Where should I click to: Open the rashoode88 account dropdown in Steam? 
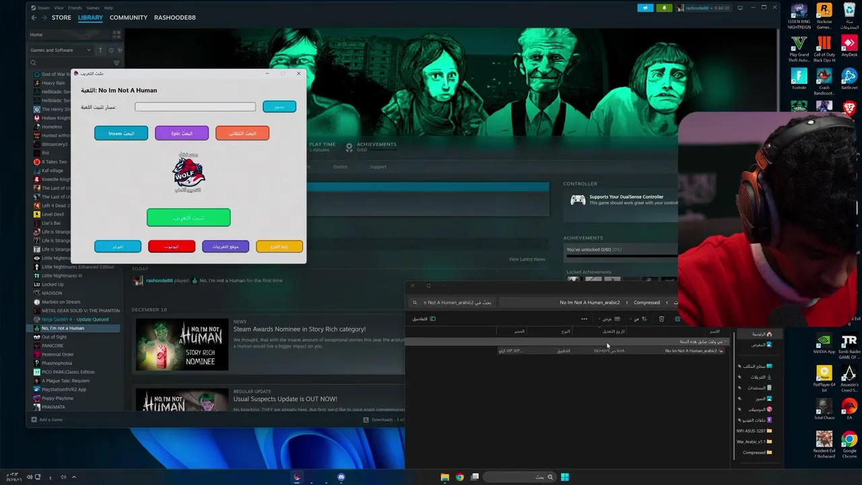click(704, 8)
